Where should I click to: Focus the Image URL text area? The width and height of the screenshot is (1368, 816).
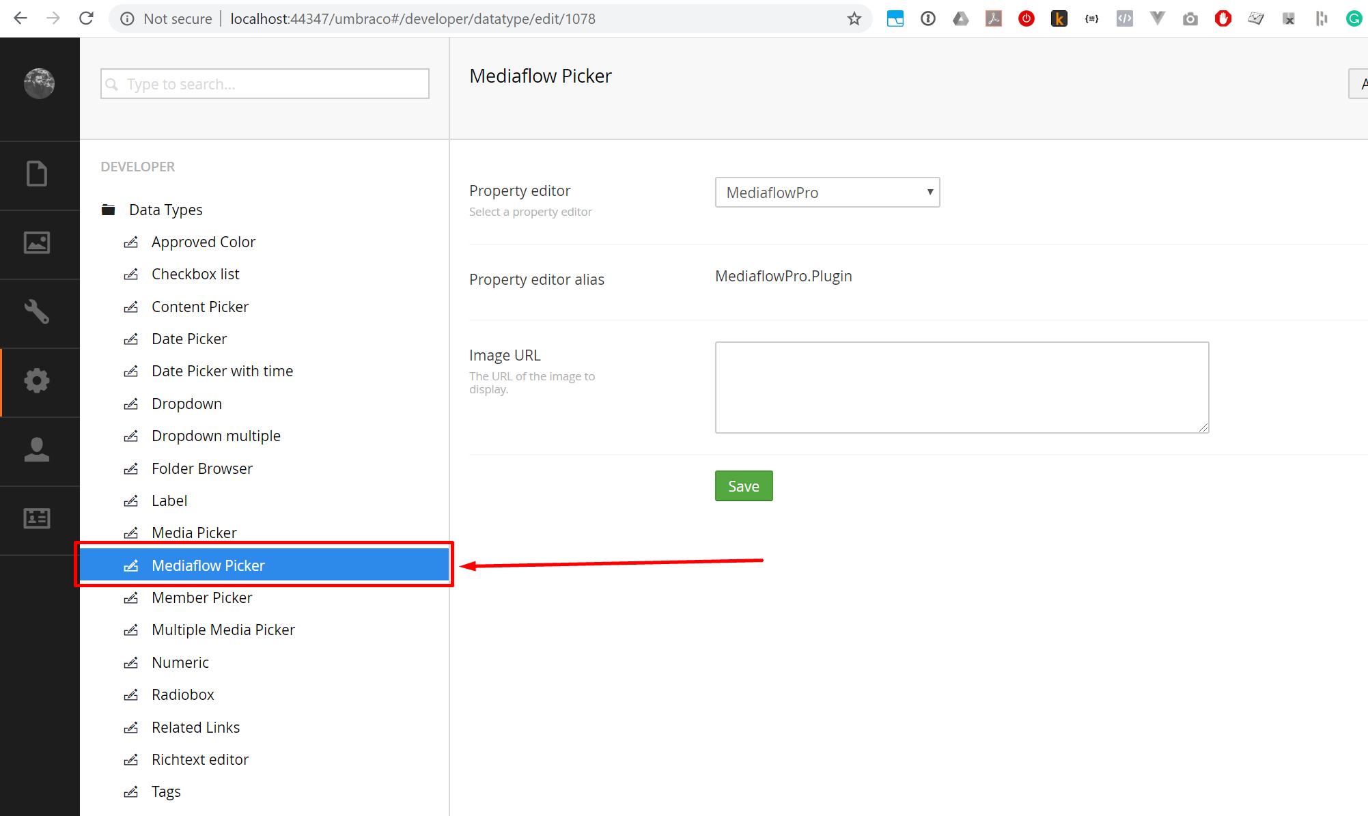962,387
